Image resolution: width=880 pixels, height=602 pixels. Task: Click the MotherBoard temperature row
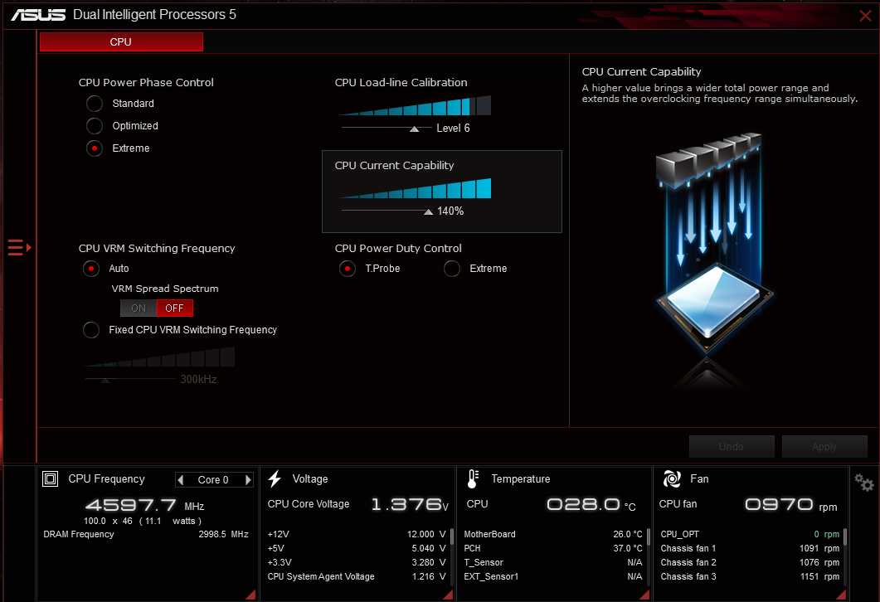553,534
